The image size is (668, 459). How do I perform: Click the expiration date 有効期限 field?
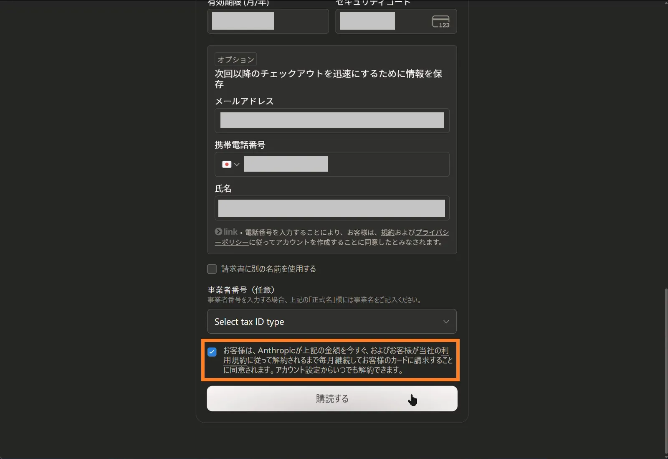click(x=268, y=21)
